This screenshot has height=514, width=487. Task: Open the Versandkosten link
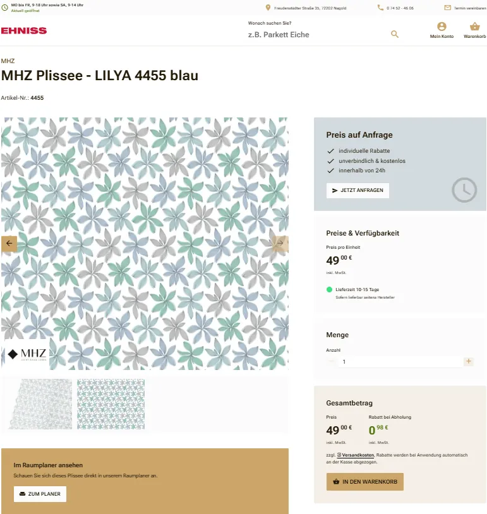pyautogui.click(x=358, y=455)
